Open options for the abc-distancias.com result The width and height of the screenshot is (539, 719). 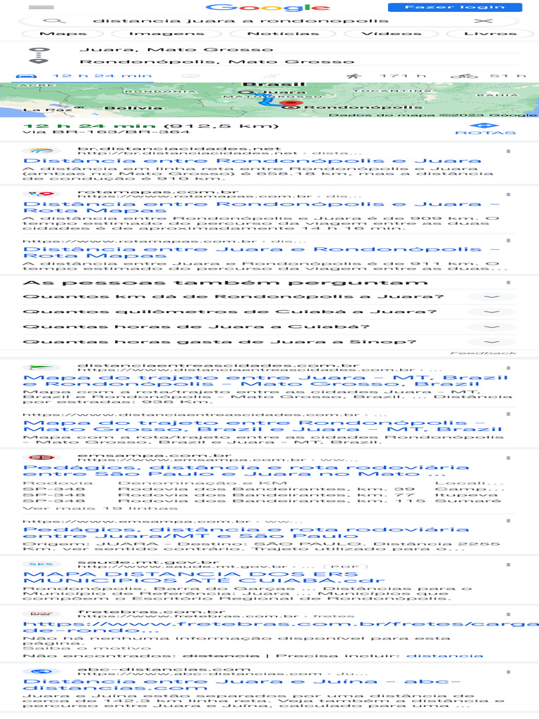pyautogui.click(x=508, y=672)
